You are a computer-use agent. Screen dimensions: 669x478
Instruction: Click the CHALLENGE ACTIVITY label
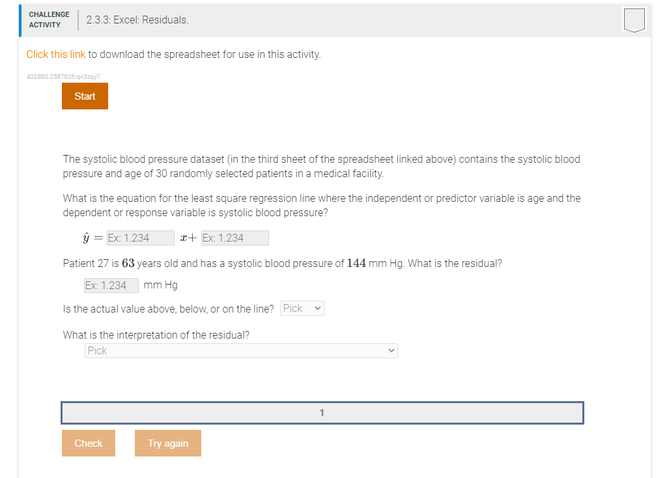click(49, 18)
